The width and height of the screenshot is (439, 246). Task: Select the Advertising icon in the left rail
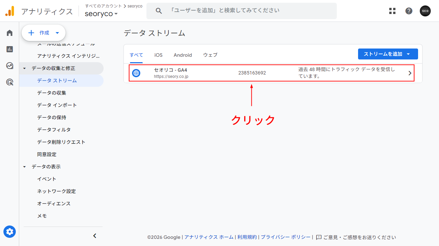click(9, 82)
